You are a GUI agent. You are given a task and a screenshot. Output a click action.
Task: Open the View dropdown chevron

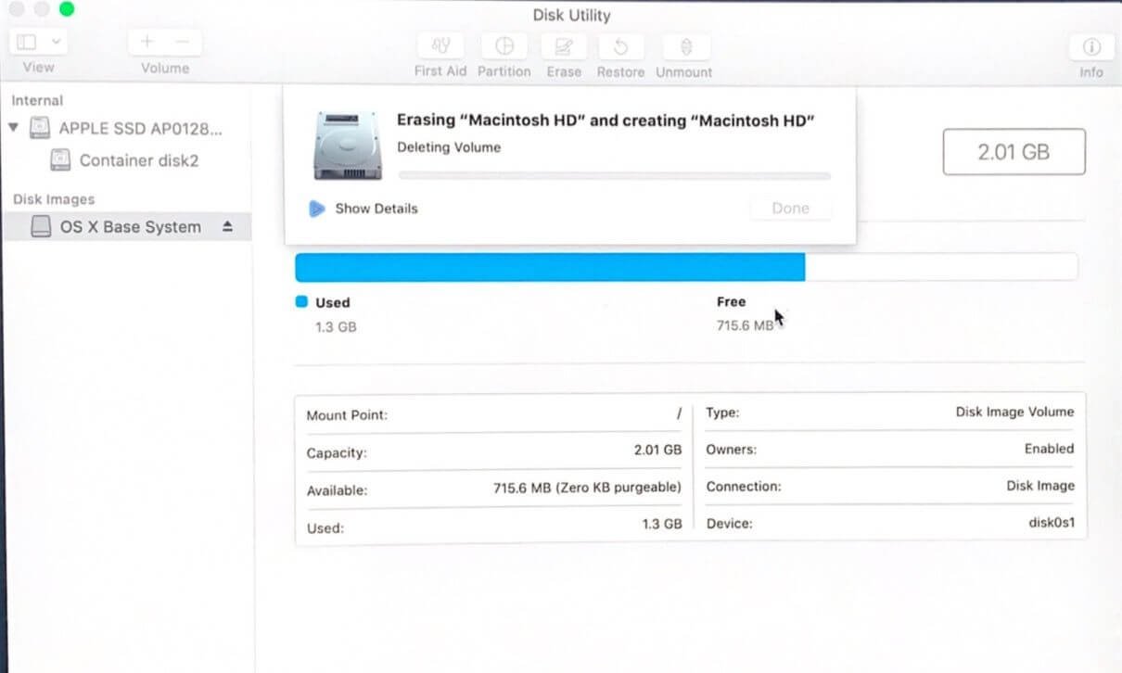[56, 42]
